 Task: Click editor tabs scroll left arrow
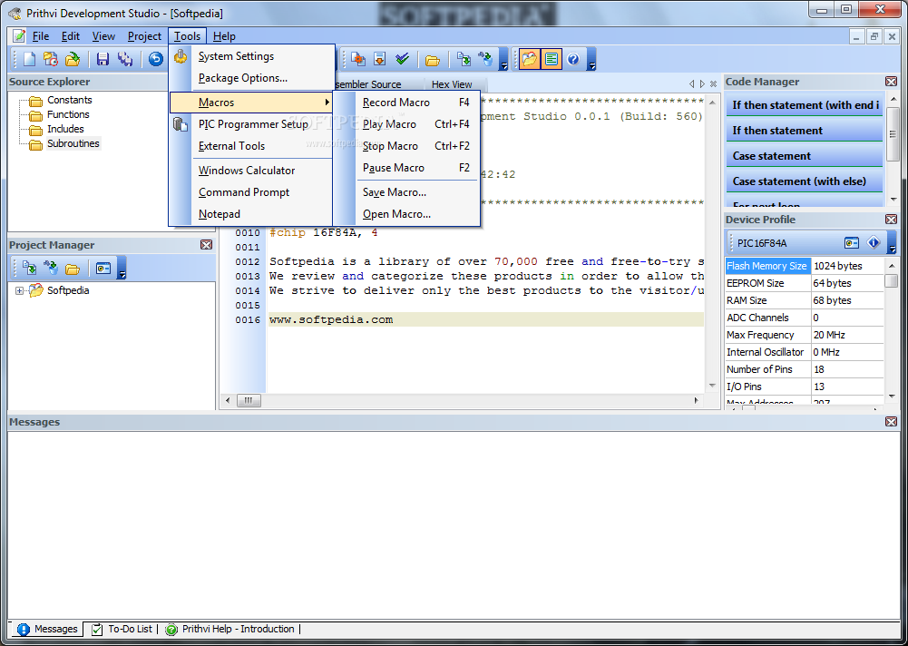click(691, 84)
